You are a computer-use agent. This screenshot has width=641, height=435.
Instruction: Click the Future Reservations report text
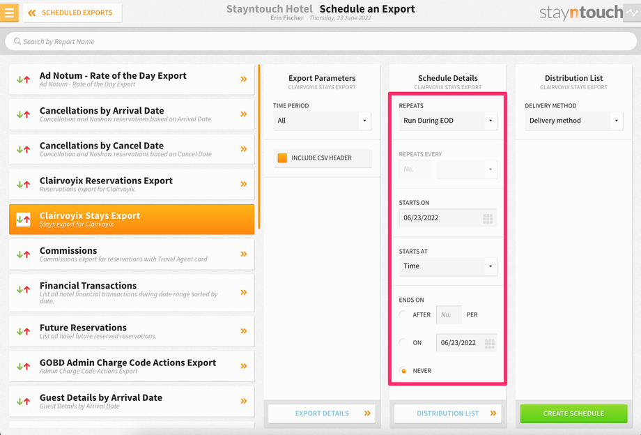point(83,328)
